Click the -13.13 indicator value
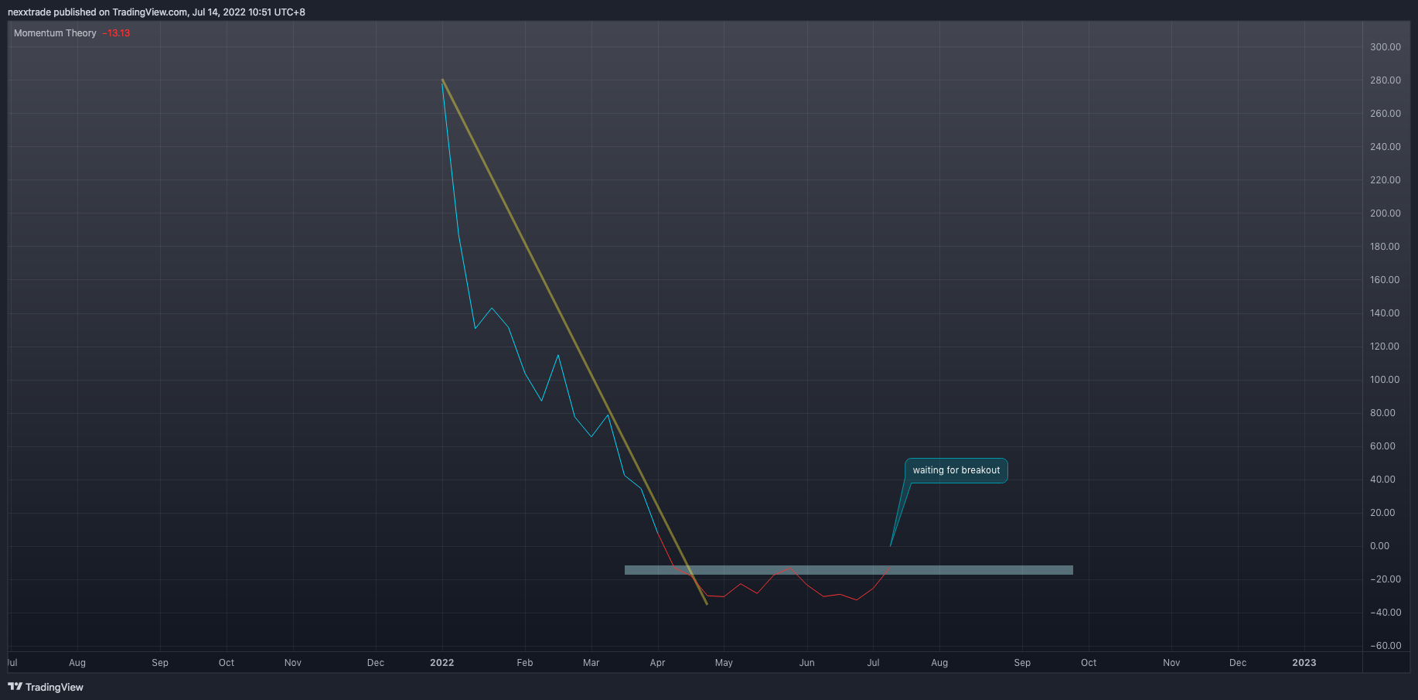 [116, 33]
